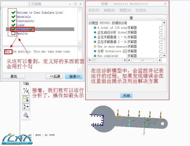Click left arrow of the 源 column scrollbar
This screenshot has height=146, width=190.
point(129,60)
